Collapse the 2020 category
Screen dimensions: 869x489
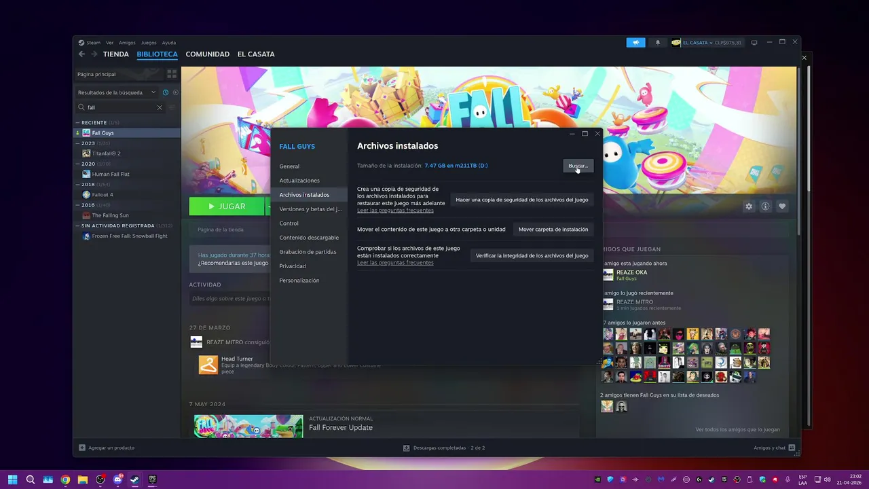point(77,164)
